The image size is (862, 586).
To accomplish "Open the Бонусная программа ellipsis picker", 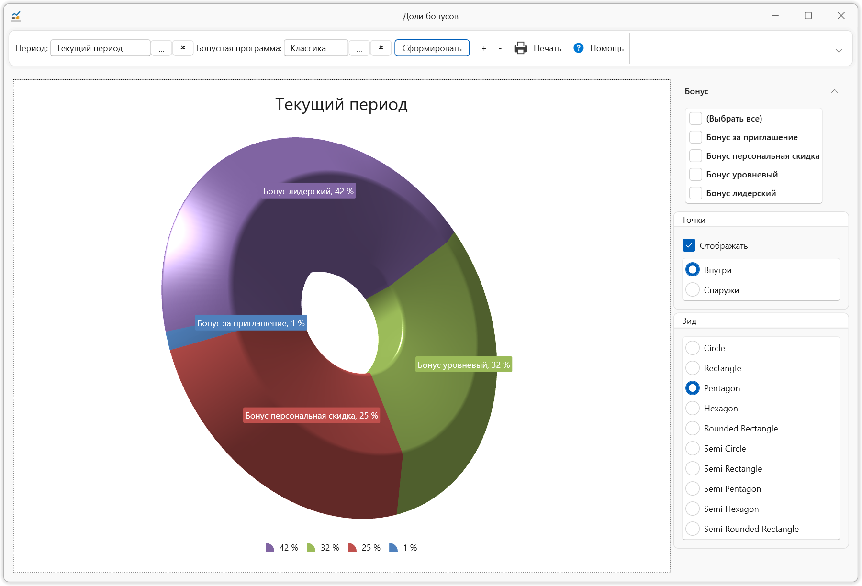I will (359, 48).
